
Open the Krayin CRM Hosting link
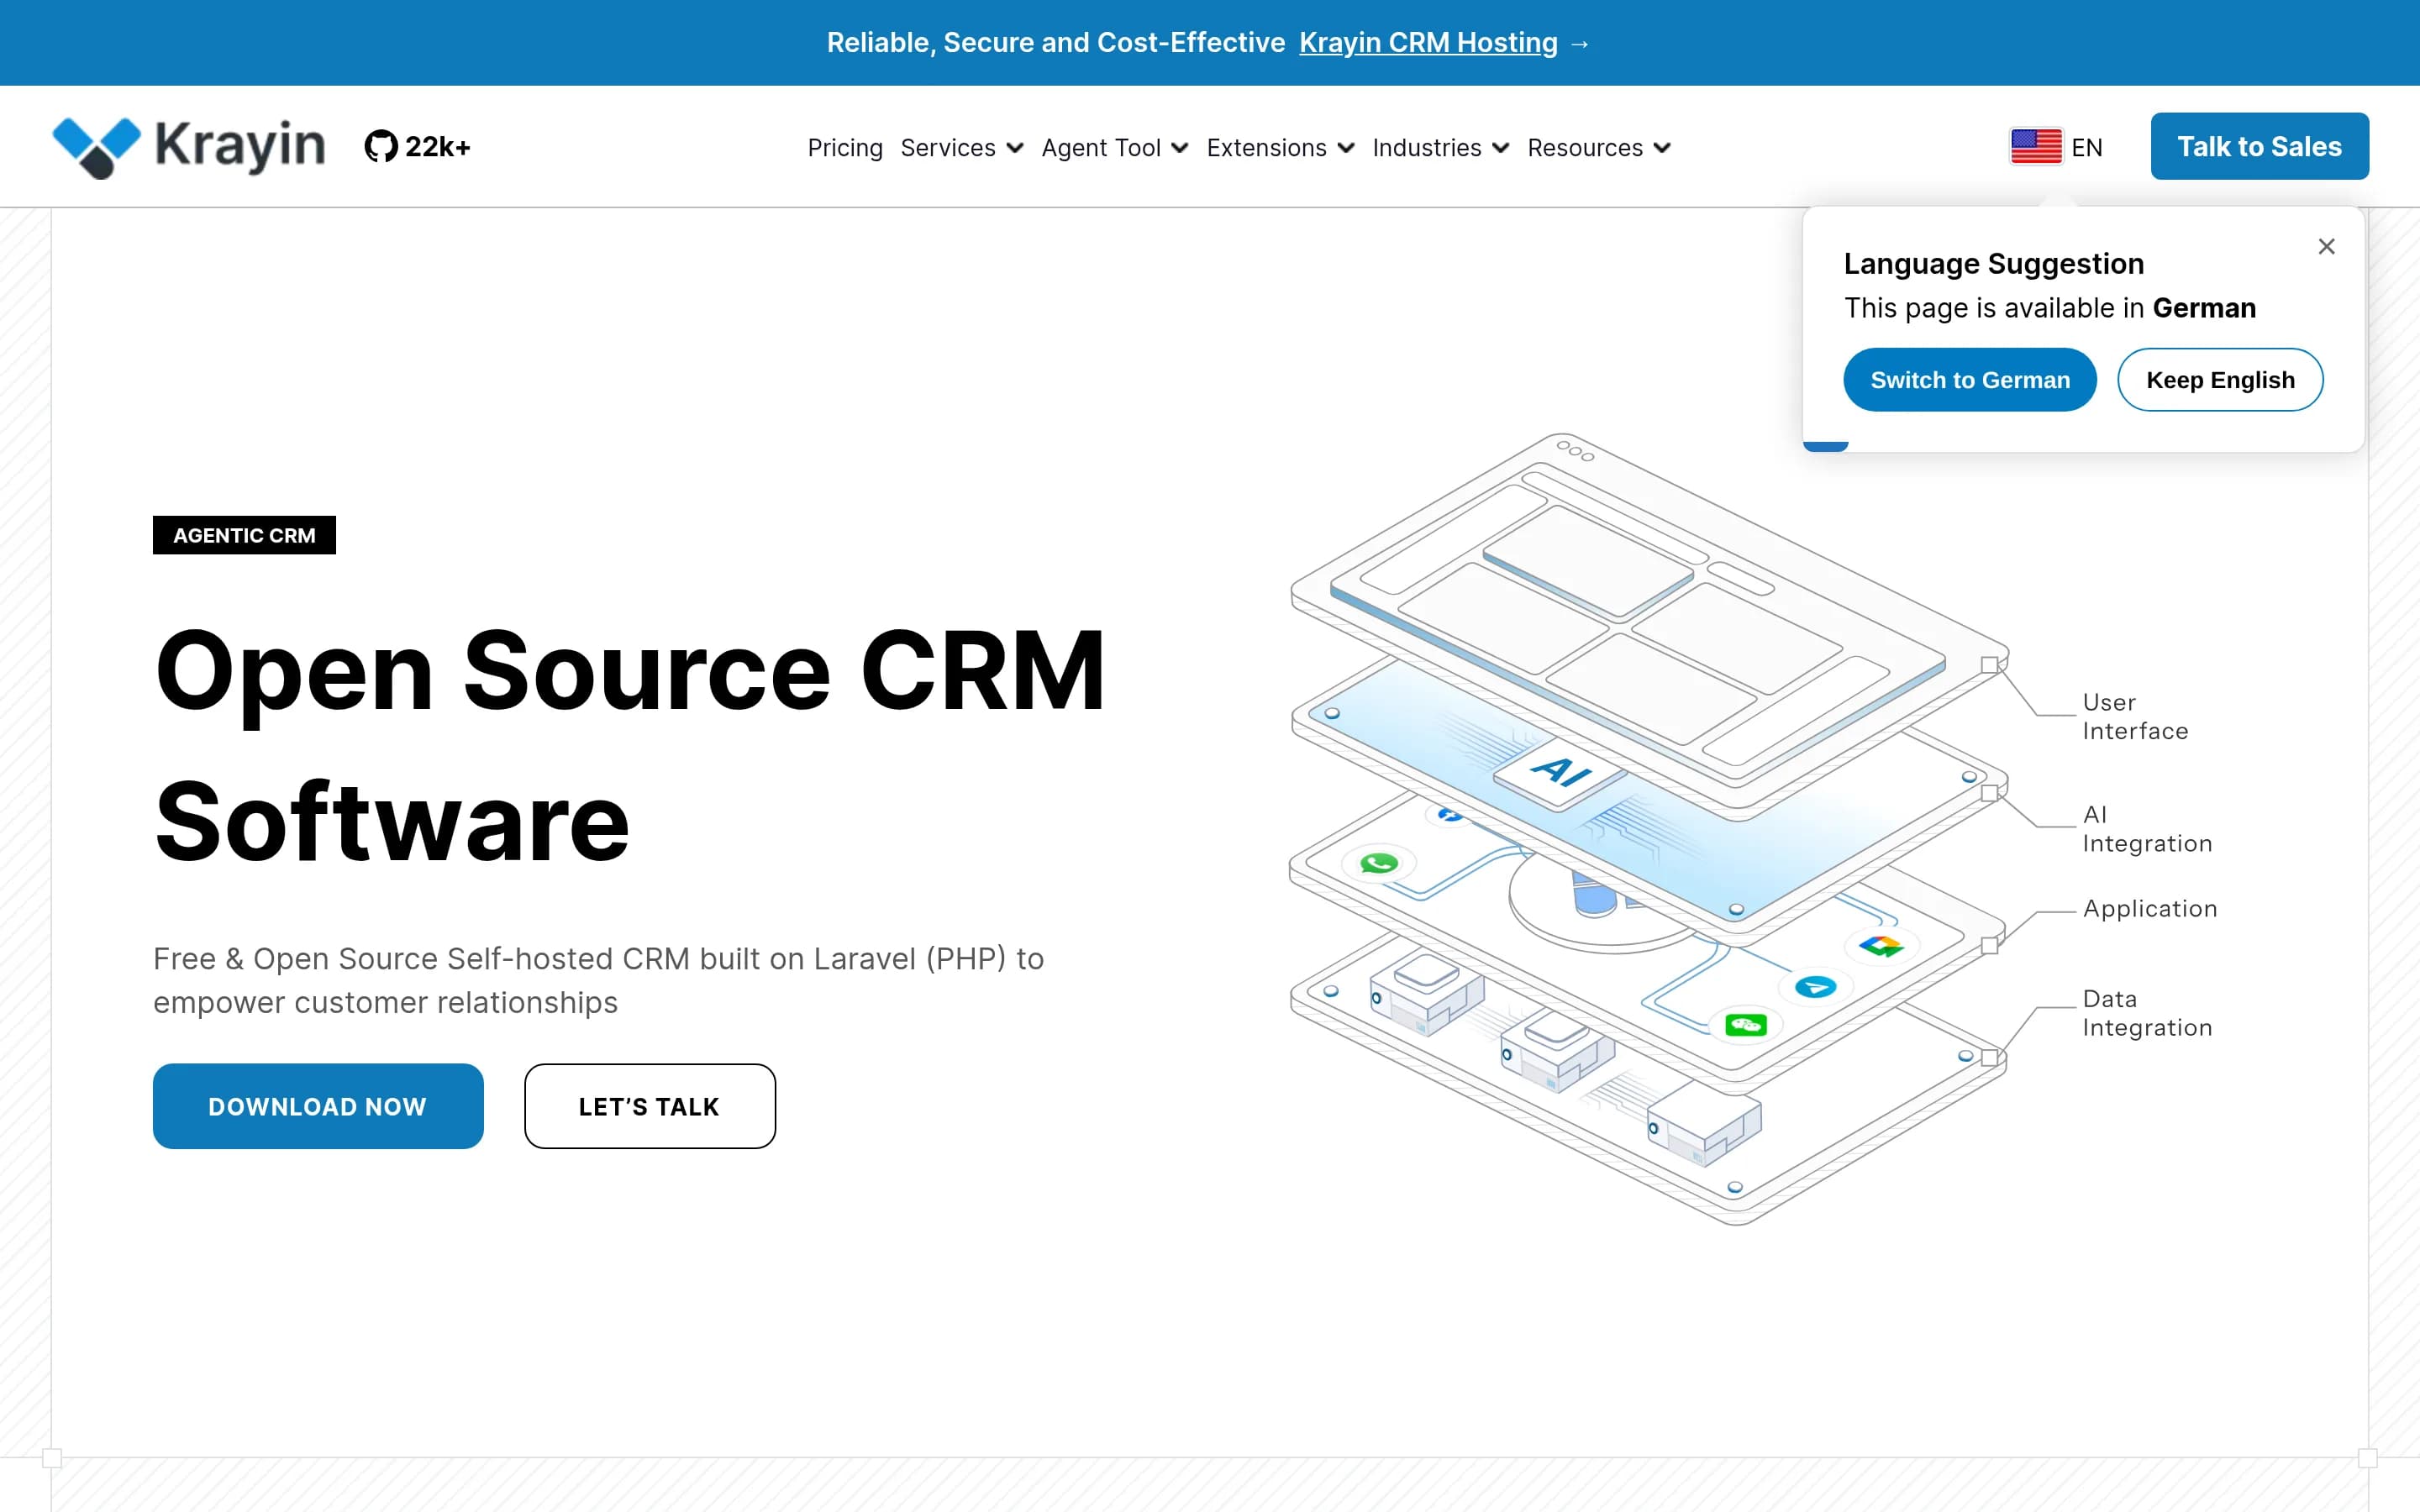click(x=1428, y=42)
